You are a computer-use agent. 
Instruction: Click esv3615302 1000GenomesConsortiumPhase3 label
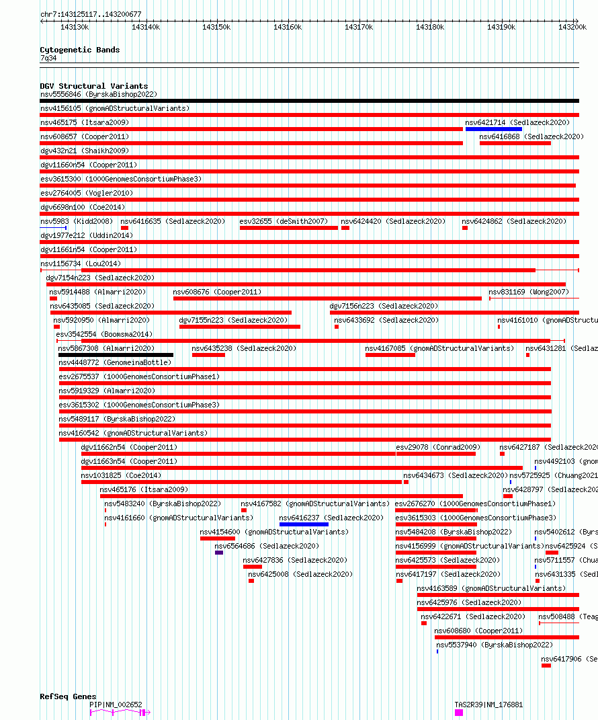[139, 405]
